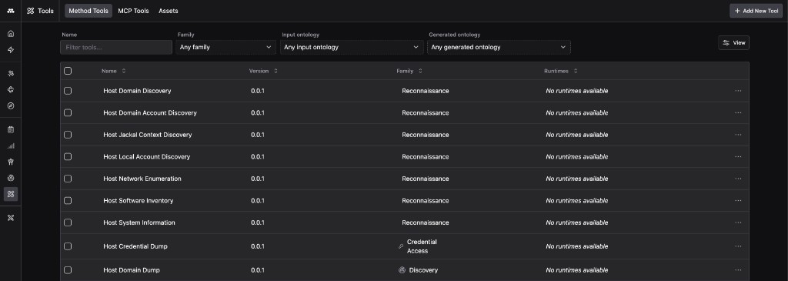The width and height of the screenshot is (788, 281).
Task: Switch to the Method Tools tab
Action: 88,11
